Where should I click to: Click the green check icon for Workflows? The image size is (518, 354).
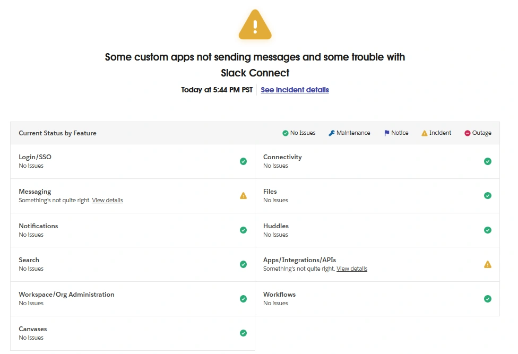[x=488, y=299]
